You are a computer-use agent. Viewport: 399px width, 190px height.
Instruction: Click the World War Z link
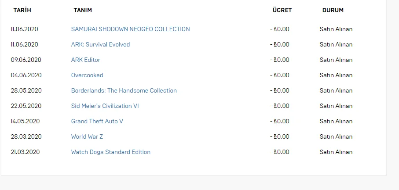[x=87, y=136]
